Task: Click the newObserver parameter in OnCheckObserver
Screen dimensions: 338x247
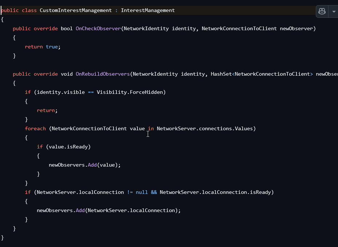Action: pyautogui.click(x=296, y=28)
